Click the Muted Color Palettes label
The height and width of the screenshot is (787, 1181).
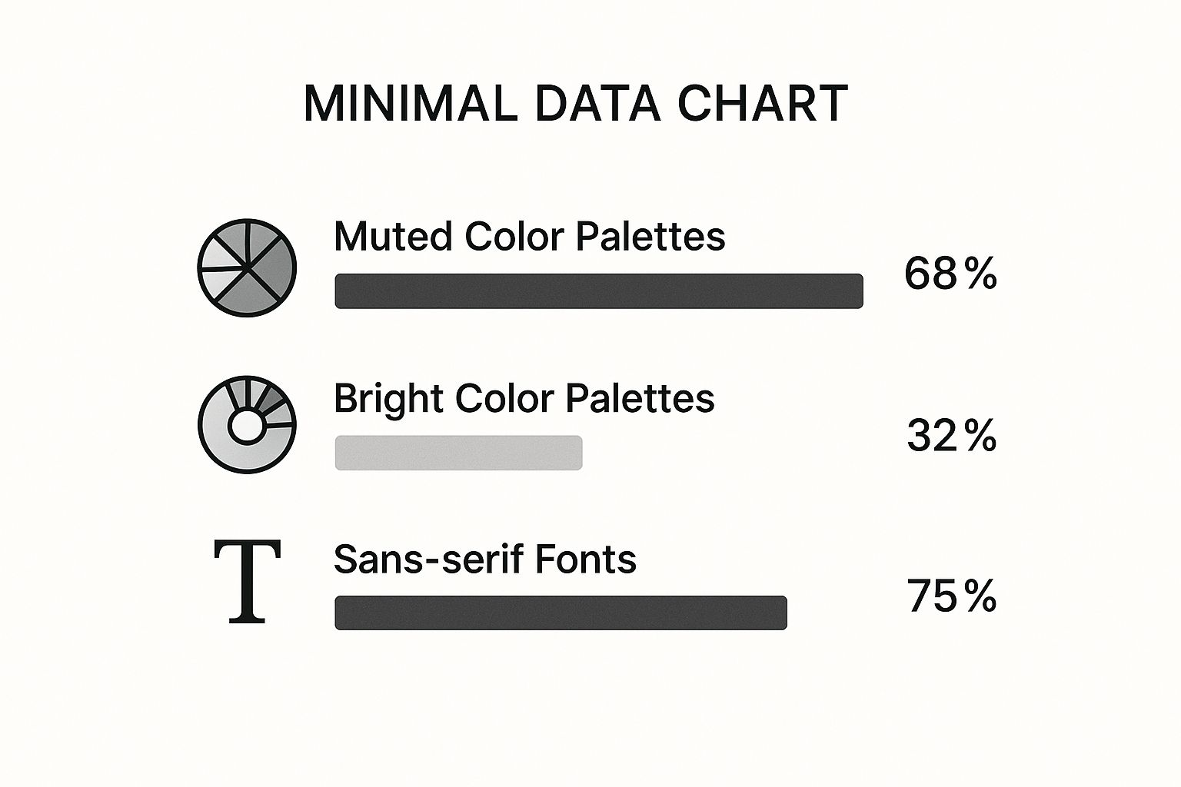point(529,236)
